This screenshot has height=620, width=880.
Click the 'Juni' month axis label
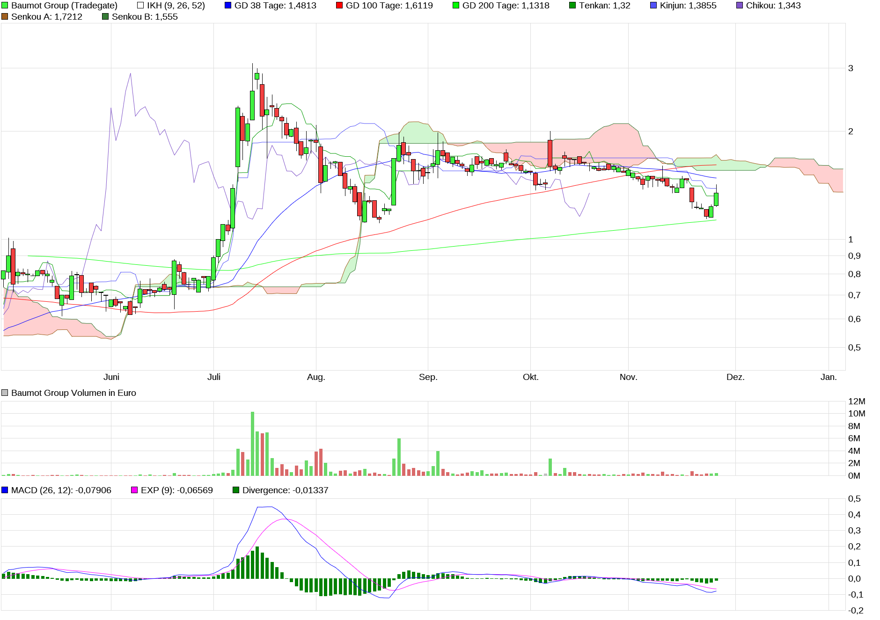tap(111, 377)
